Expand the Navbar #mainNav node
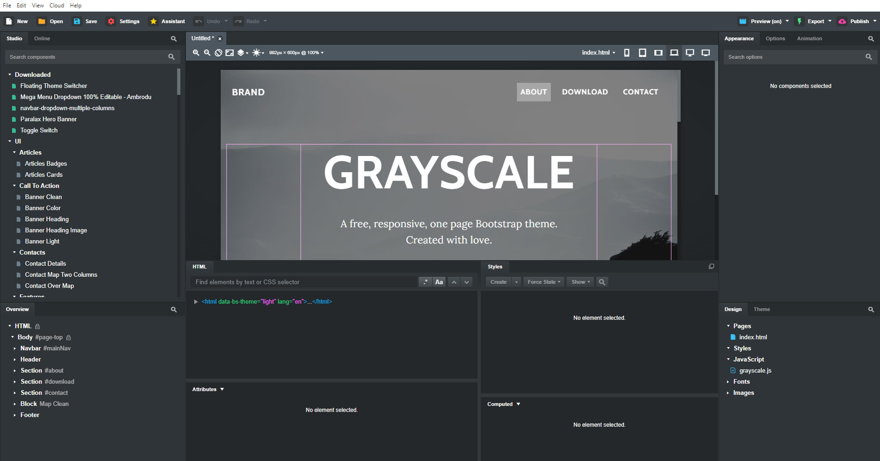The width and height of the screenshot is (880, 461). point(15,349)
